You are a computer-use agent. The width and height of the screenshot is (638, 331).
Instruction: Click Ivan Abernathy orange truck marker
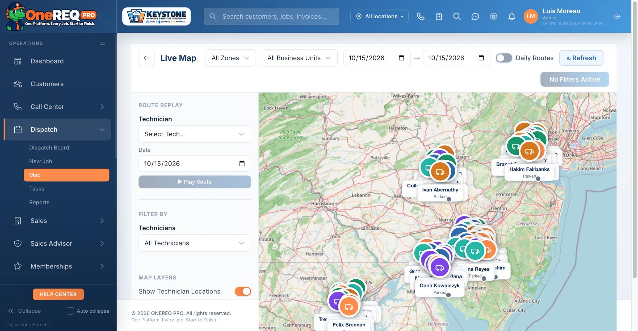pos(440,172)
